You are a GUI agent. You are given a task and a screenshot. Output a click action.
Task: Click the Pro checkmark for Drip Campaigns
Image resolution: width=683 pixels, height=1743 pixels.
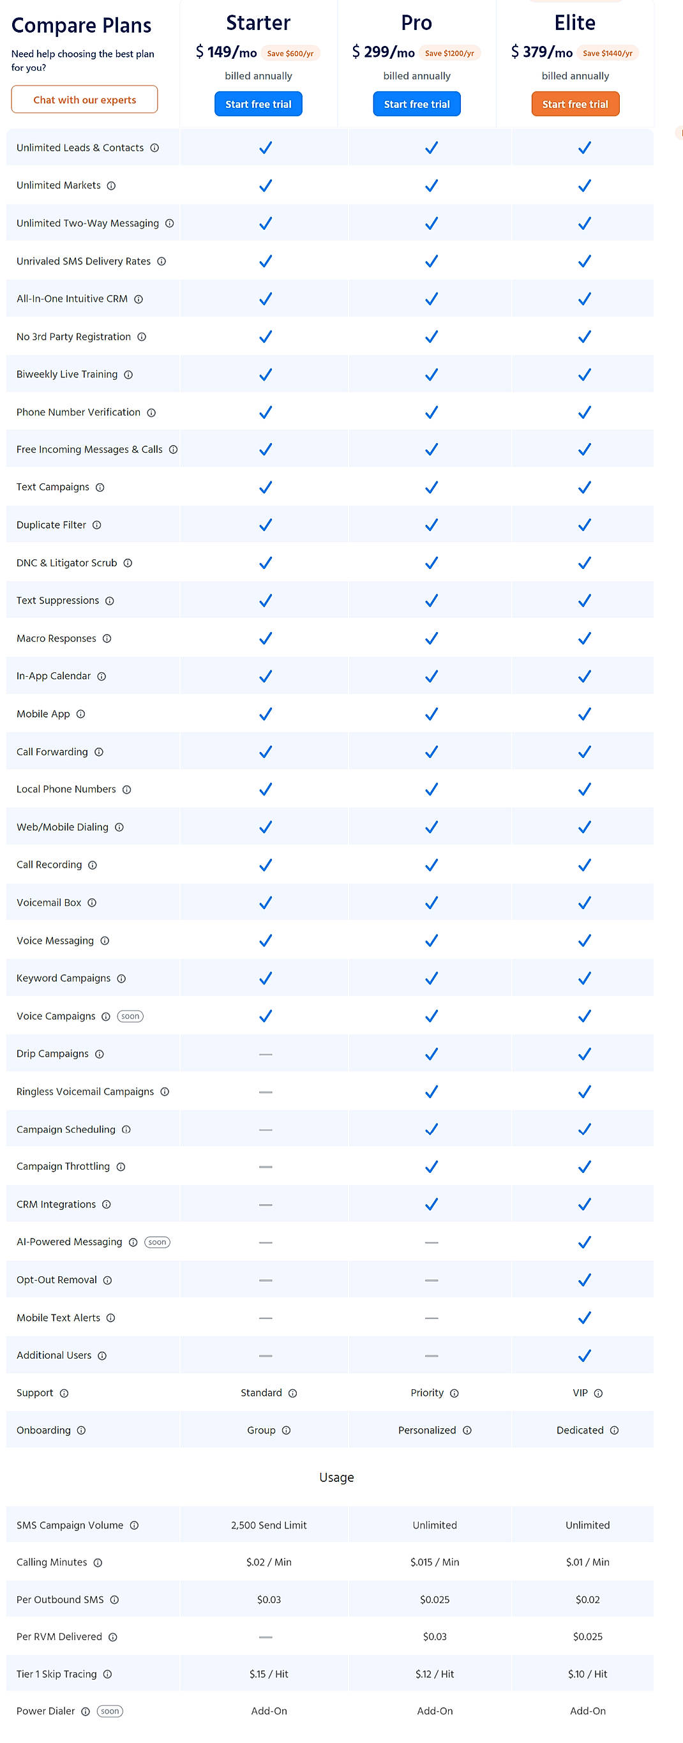431,1053
